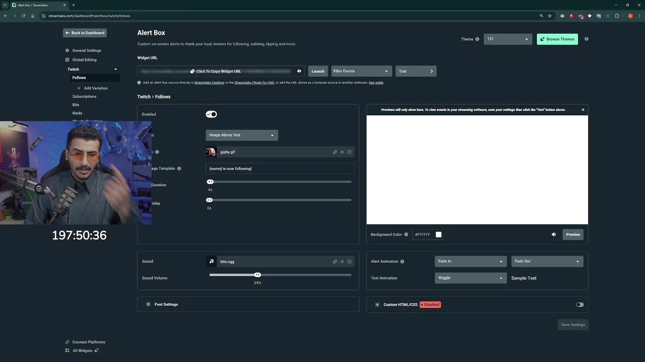This screenshot has height=362, width=645.
Task: Collapse the Twitch section
Action: coord(115,69)
